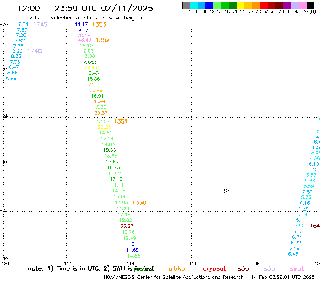The width and height of the screenshot is (320, 281).
Task: Click the orange pass number '1351'
Action: pyautogui.click(x=120, y=121)
